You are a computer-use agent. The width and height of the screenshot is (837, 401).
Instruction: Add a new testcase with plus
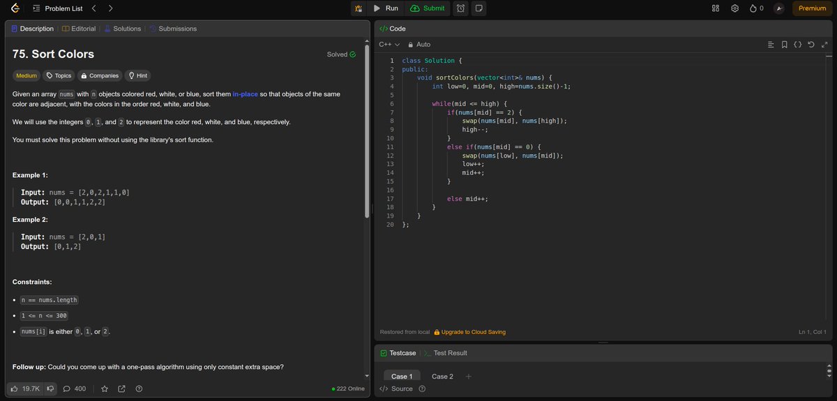click(469, 377)
